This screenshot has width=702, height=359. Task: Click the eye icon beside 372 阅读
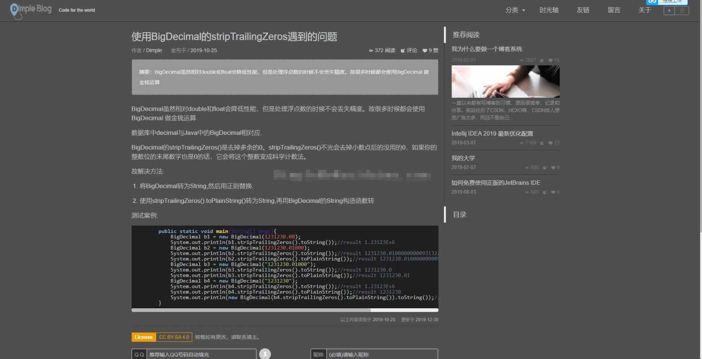(371, 51)
